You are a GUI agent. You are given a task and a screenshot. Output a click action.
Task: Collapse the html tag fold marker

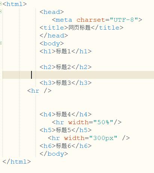tap(0, 4)
